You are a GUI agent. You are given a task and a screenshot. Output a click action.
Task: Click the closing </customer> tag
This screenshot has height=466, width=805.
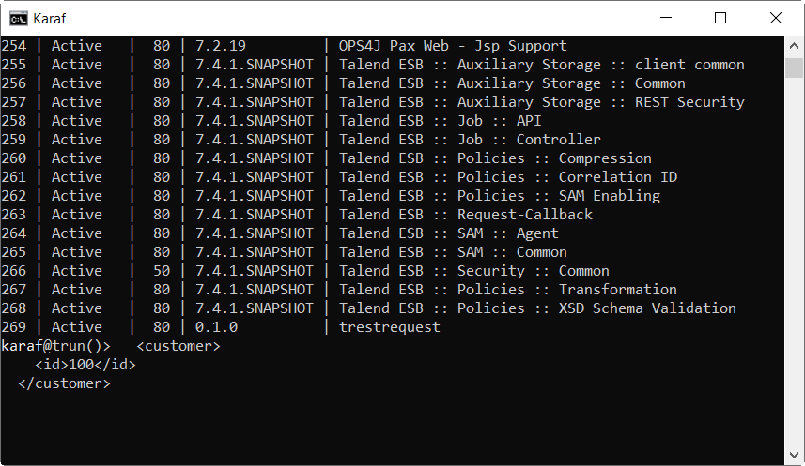(64, 383)
